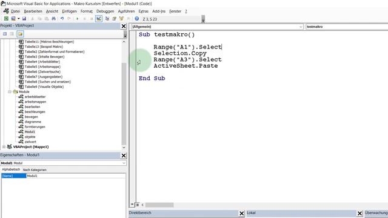Click the project tree vertical scrollbar thumb

[124, 104]
